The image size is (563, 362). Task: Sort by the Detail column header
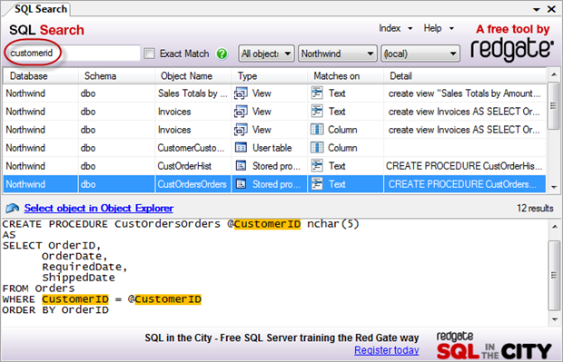click(465, 76)
